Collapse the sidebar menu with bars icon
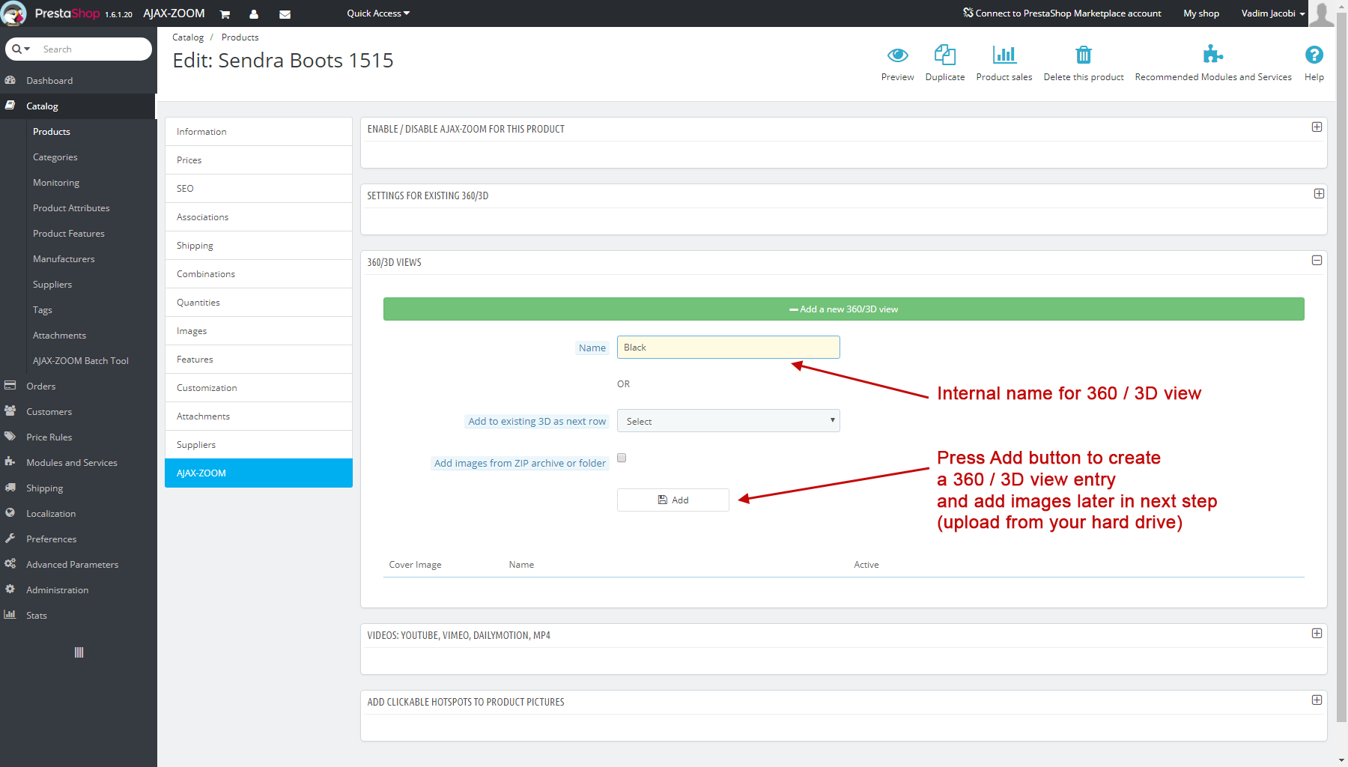 pos(79,652)
